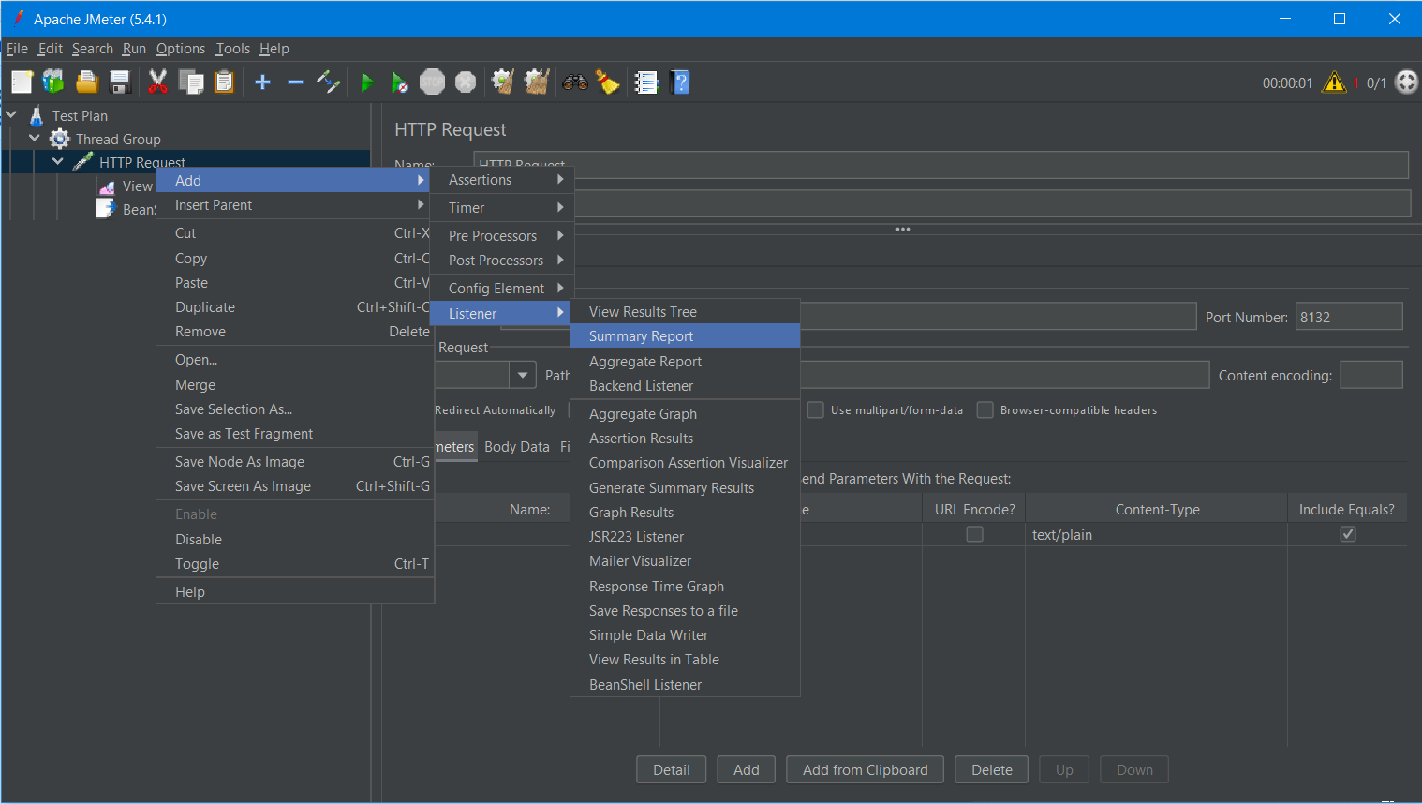
Task: Click the Add from Clipboard button
Action: (x=866, y=770)
